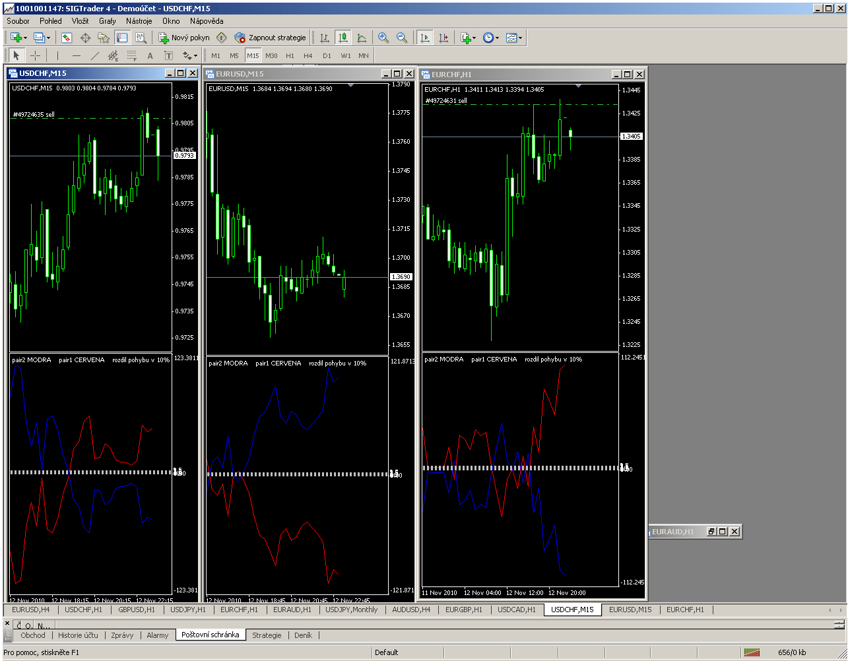Switch to the USDJPY,Monthly chart tab
850x661 pixels.
351,610
